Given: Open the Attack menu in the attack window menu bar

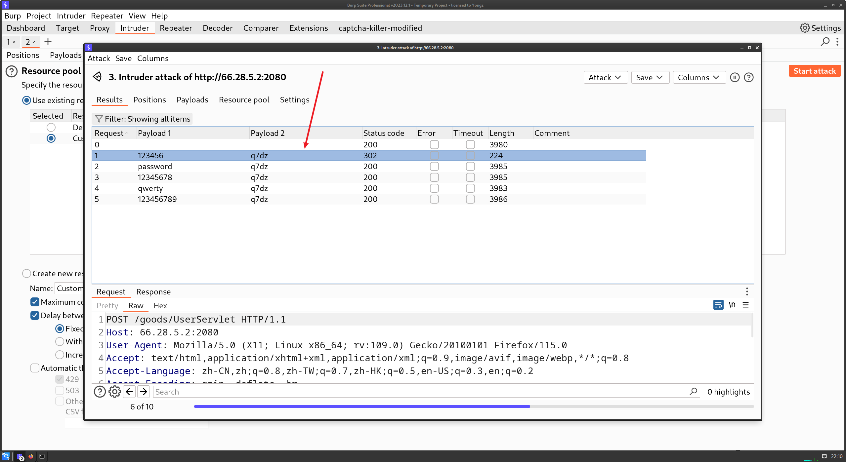Looking at the screenshot, I should tap(99, 58).
